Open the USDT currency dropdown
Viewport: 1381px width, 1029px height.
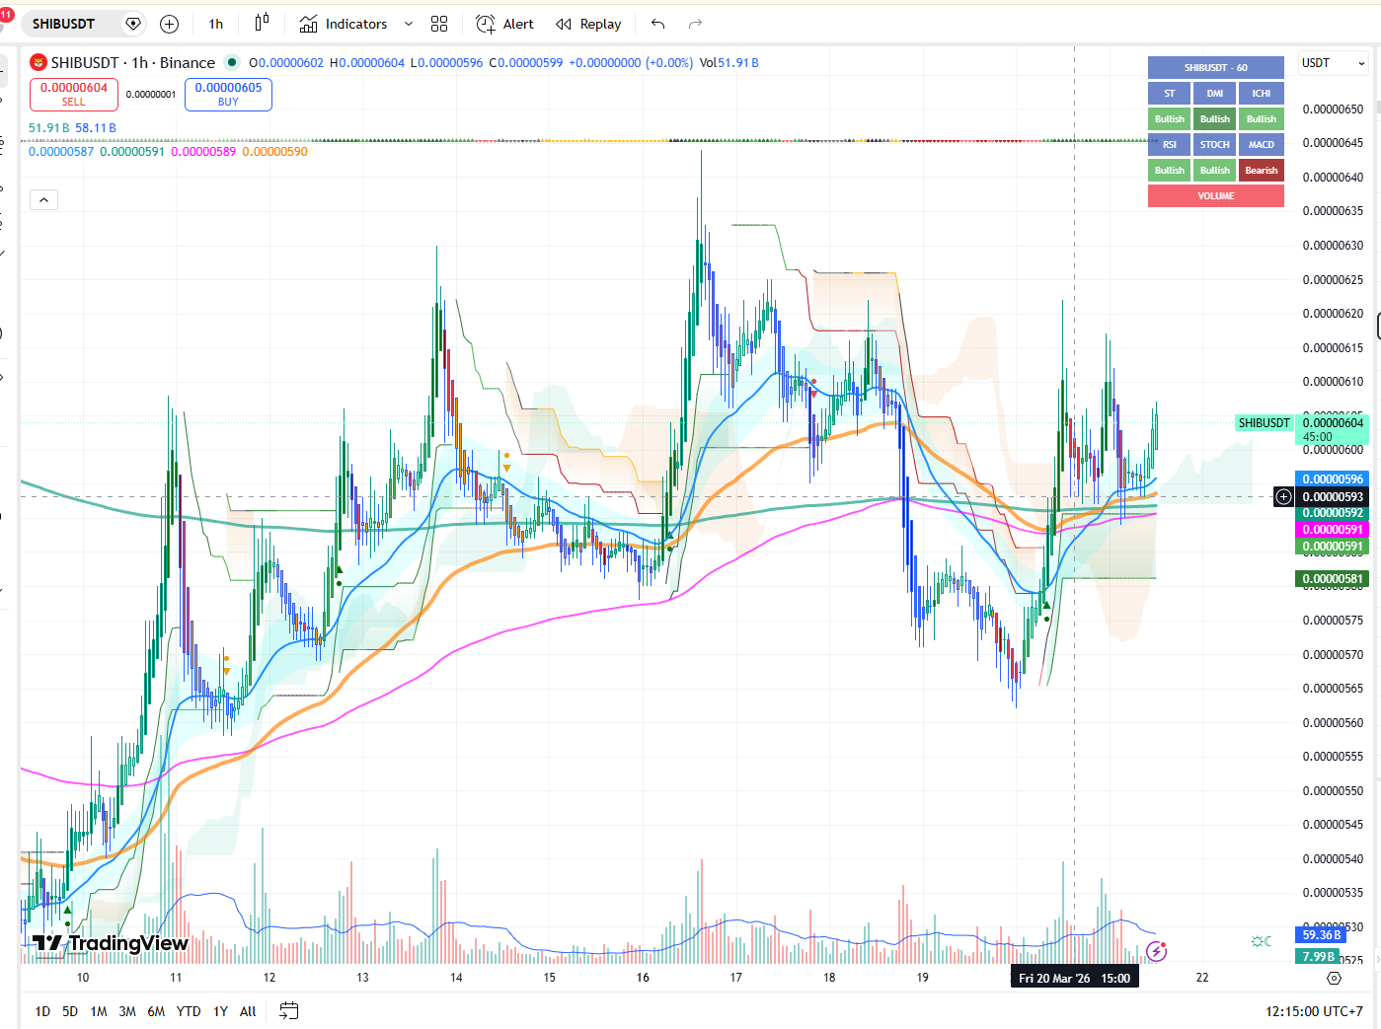tap(1333, 63)
